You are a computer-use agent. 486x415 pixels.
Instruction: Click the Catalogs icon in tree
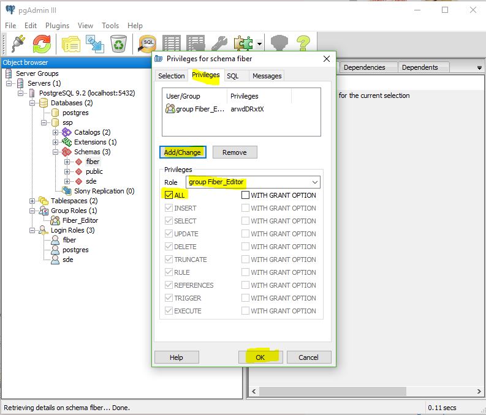click(x=67, y=132)
